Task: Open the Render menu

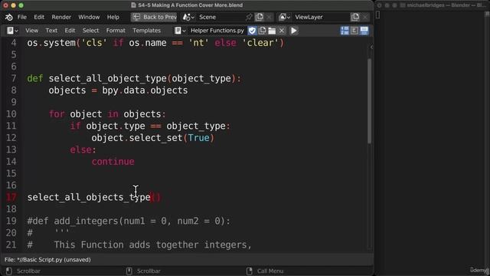Action: coord(61,17)
